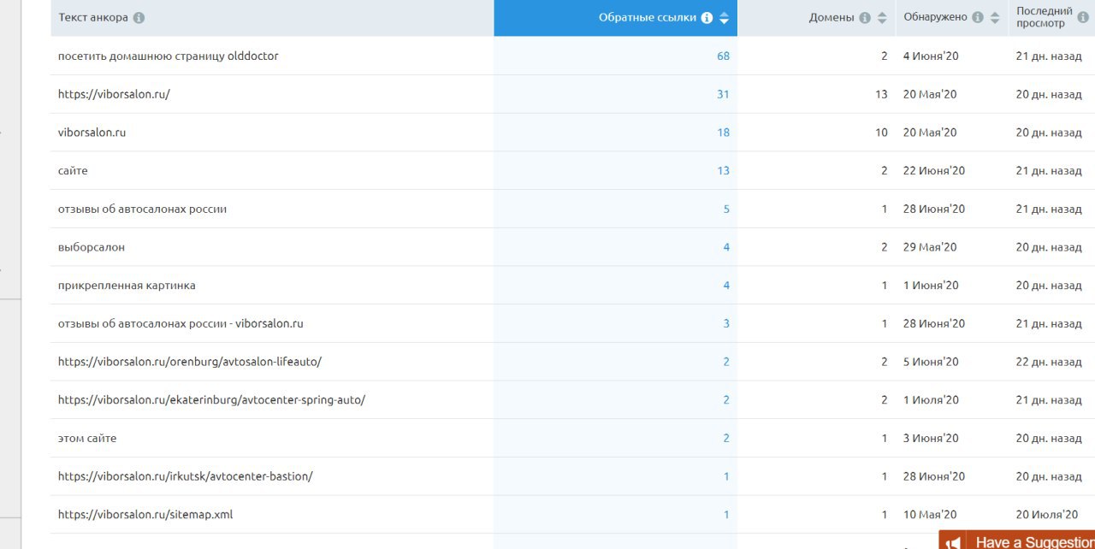Screen dimensions: 1095x549
Task: Click discovered date 1 Июля'20
Action: point(931,400)
